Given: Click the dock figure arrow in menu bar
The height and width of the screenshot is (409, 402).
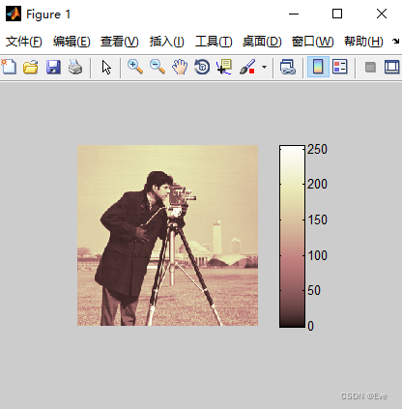Looking at the screenshot, I should click(x=395, y=42).
